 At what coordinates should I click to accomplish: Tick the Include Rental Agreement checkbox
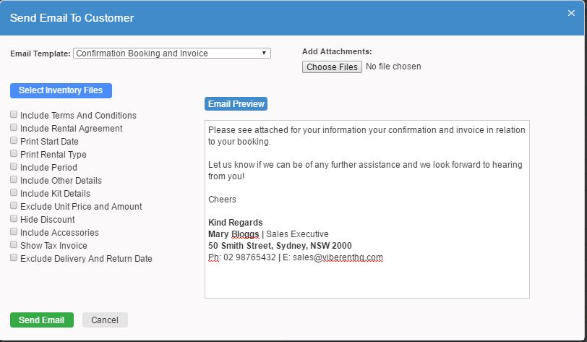[x=14, y=128]
